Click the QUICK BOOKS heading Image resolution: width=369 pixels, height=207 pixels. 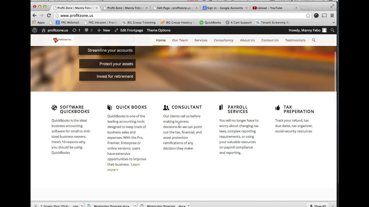click(x=131, y=107)
